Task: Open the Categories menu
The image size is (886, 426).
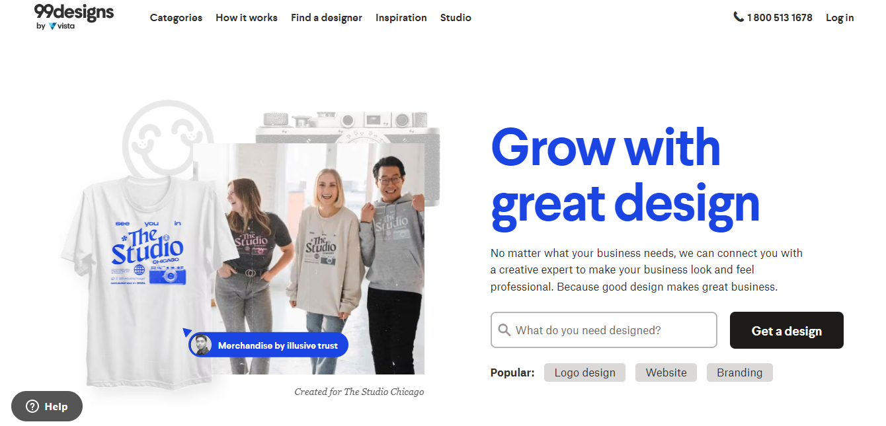Action: (x=176, y=18)
